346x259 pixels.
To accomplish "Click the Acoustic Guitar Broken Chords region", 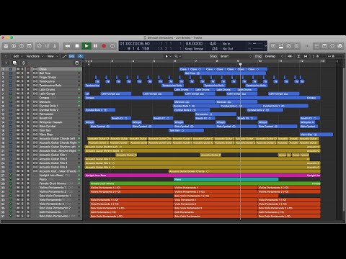I will 244,171.
